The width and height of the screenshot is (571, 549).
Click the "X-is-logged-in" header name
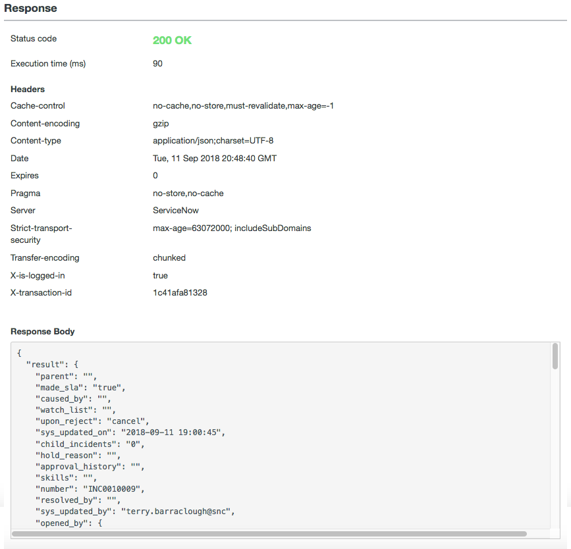click(x=38, y=276)
